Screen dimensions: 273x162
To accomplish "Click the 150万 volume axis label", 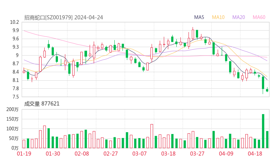I will [13, 119].
